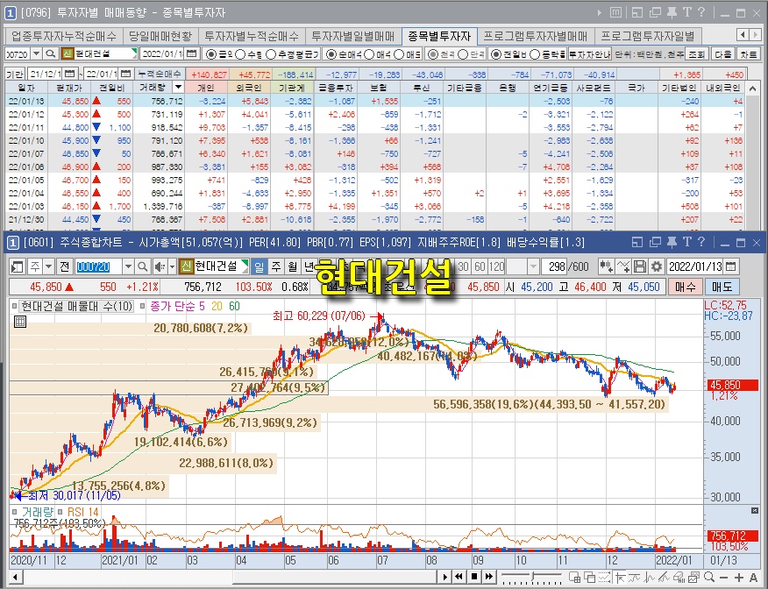This screenshot has height=589, width=768.
Task: Switch to 프로그램투자자별매매 tab
Action: [x=536, y=36]
